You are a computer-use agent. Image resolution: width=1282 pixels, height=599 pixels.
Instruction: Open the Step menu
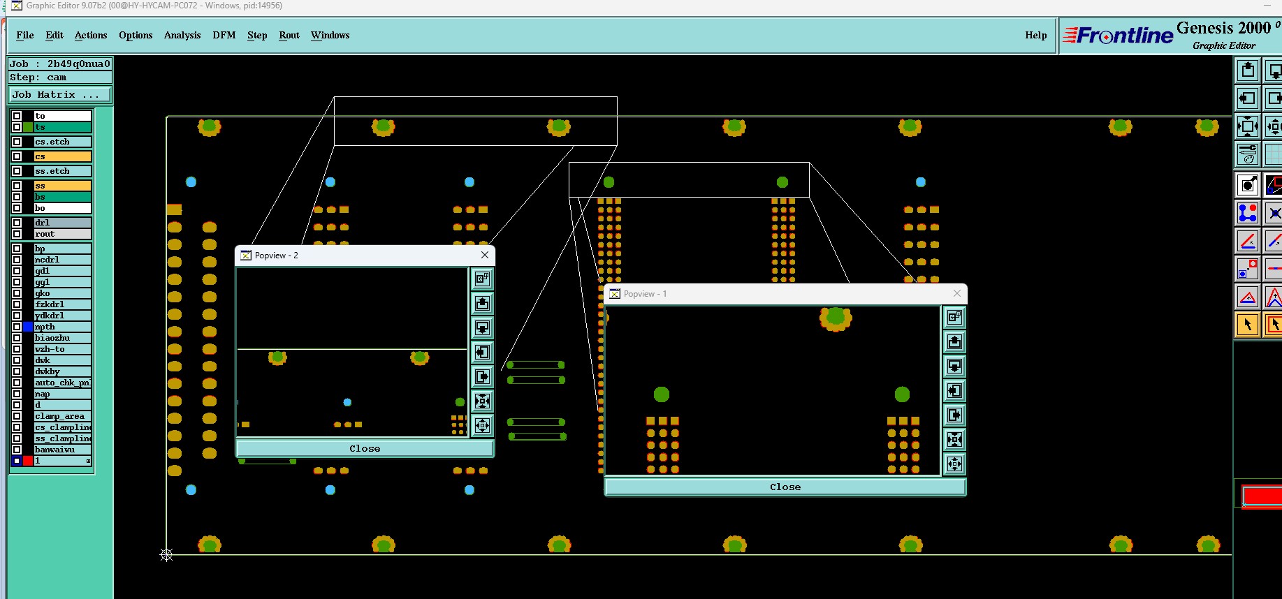click(257, 35)
